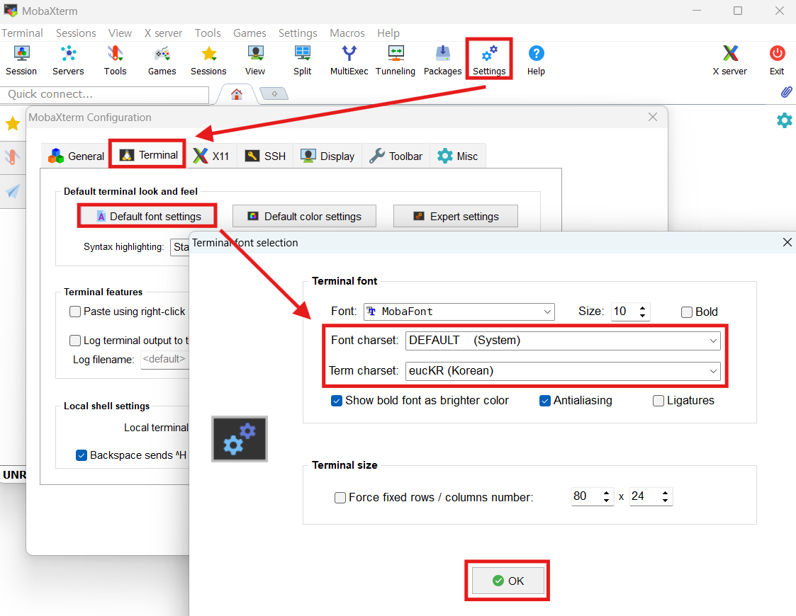Enable Paste using right-click checkbox

[x=74, y=312]
